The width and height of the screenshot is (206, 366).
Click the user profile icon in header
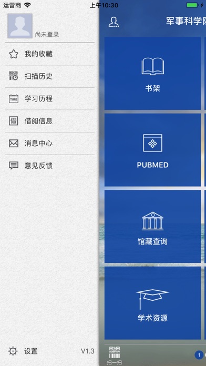114,22
